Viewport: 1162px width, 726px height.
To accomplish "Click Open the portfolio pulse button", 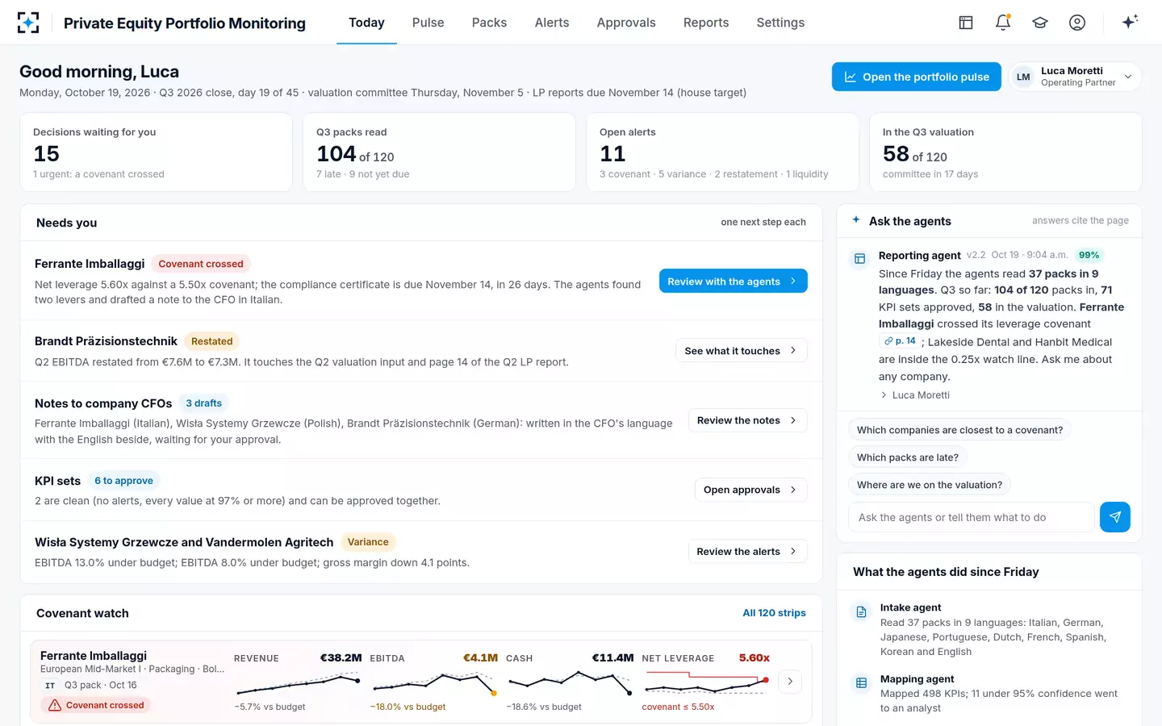I will 917,77.
